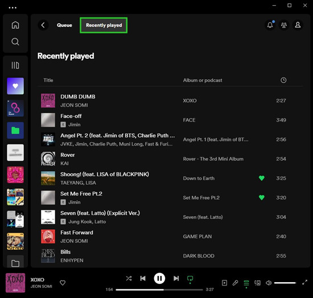Select Angel Pt. 2 track title

(118, 135)
